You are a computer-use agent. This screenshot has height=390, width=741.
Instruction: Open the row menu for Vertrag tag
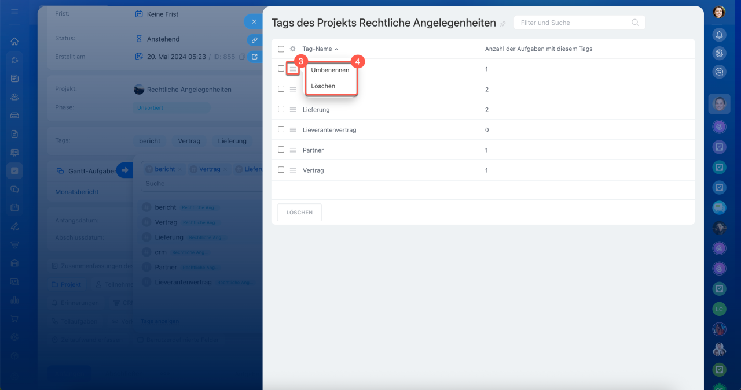(293, 170)
